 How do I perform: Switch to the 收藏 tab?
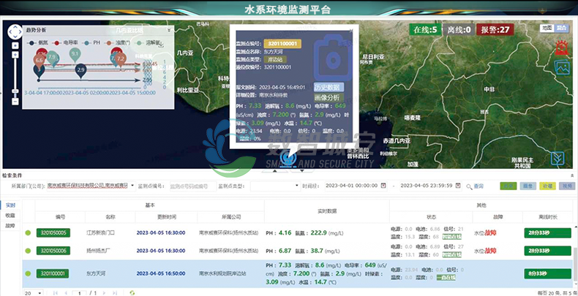point(10,216)
